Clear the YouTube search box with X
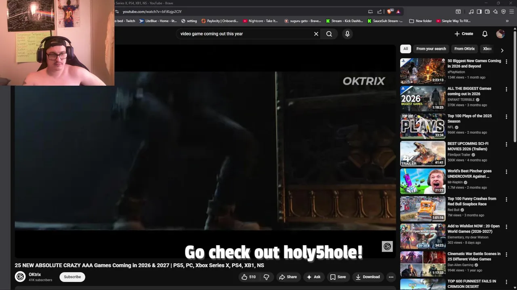Viewport: 517px width, 290px height. pos(316,34)
